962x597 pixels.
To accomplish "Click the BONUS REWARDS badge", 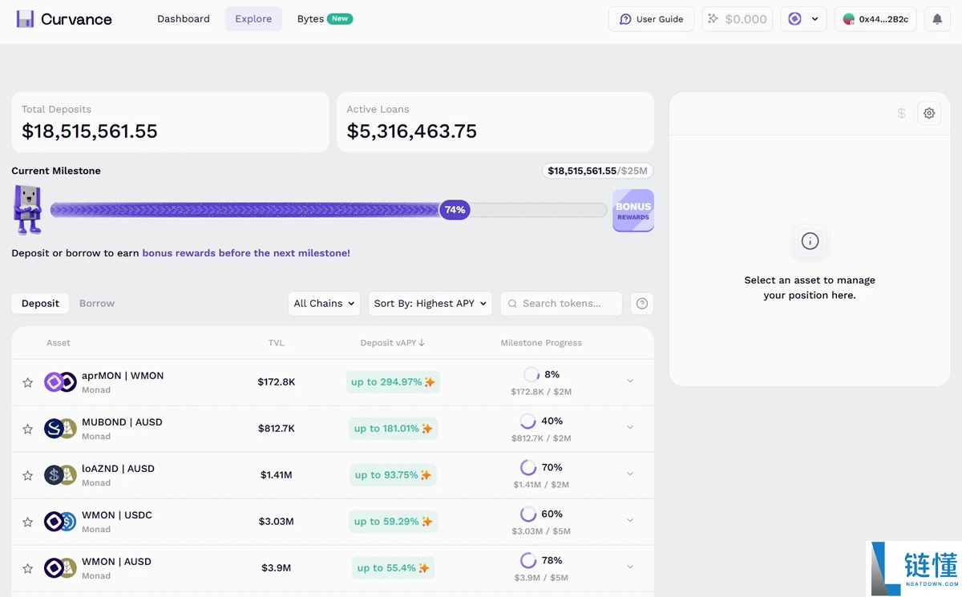I will coord(633,211).
